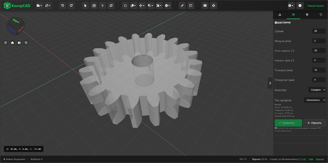Rotate view clockwise under the view cube
The height and width of the screenshot is (163, 328).
pos(6,42)
